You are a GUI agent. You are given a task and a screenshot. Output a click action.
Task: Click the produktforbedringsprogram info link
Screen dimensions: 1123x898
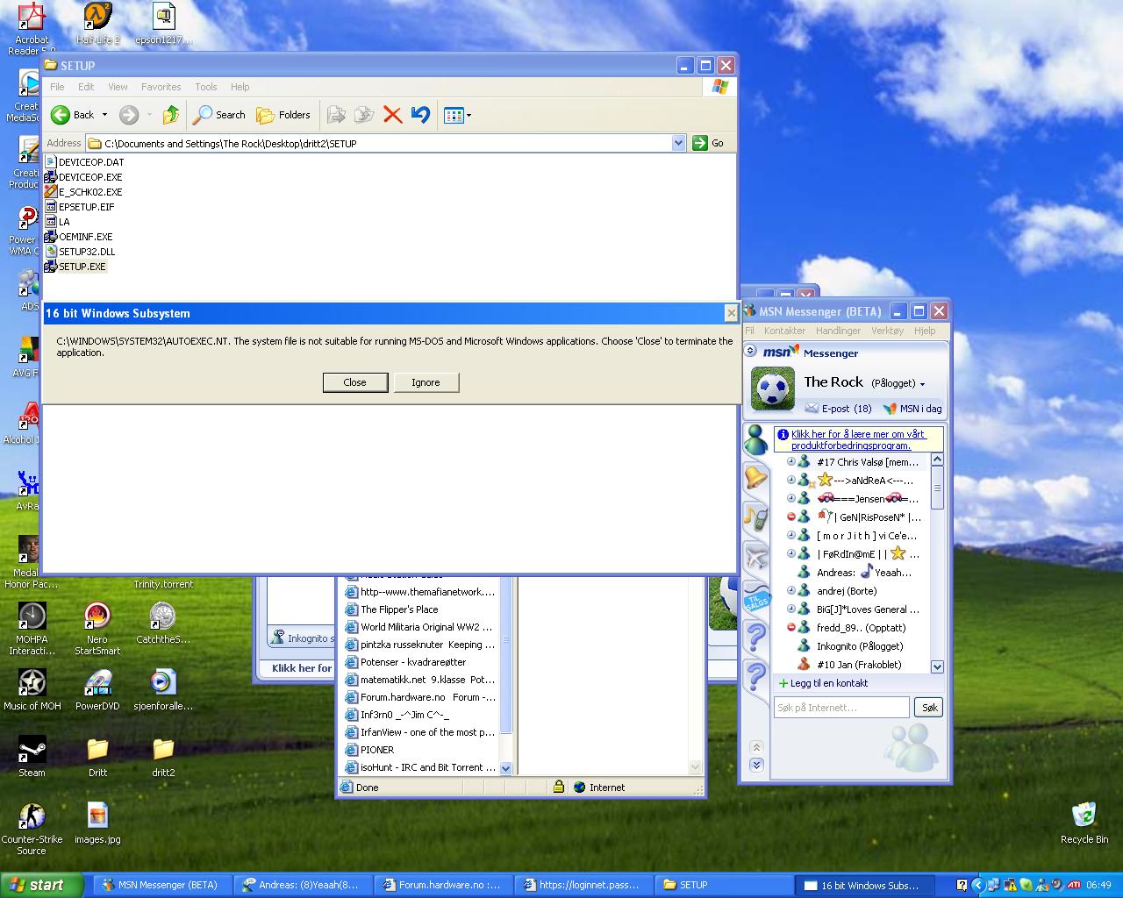(x=858, y=439)
